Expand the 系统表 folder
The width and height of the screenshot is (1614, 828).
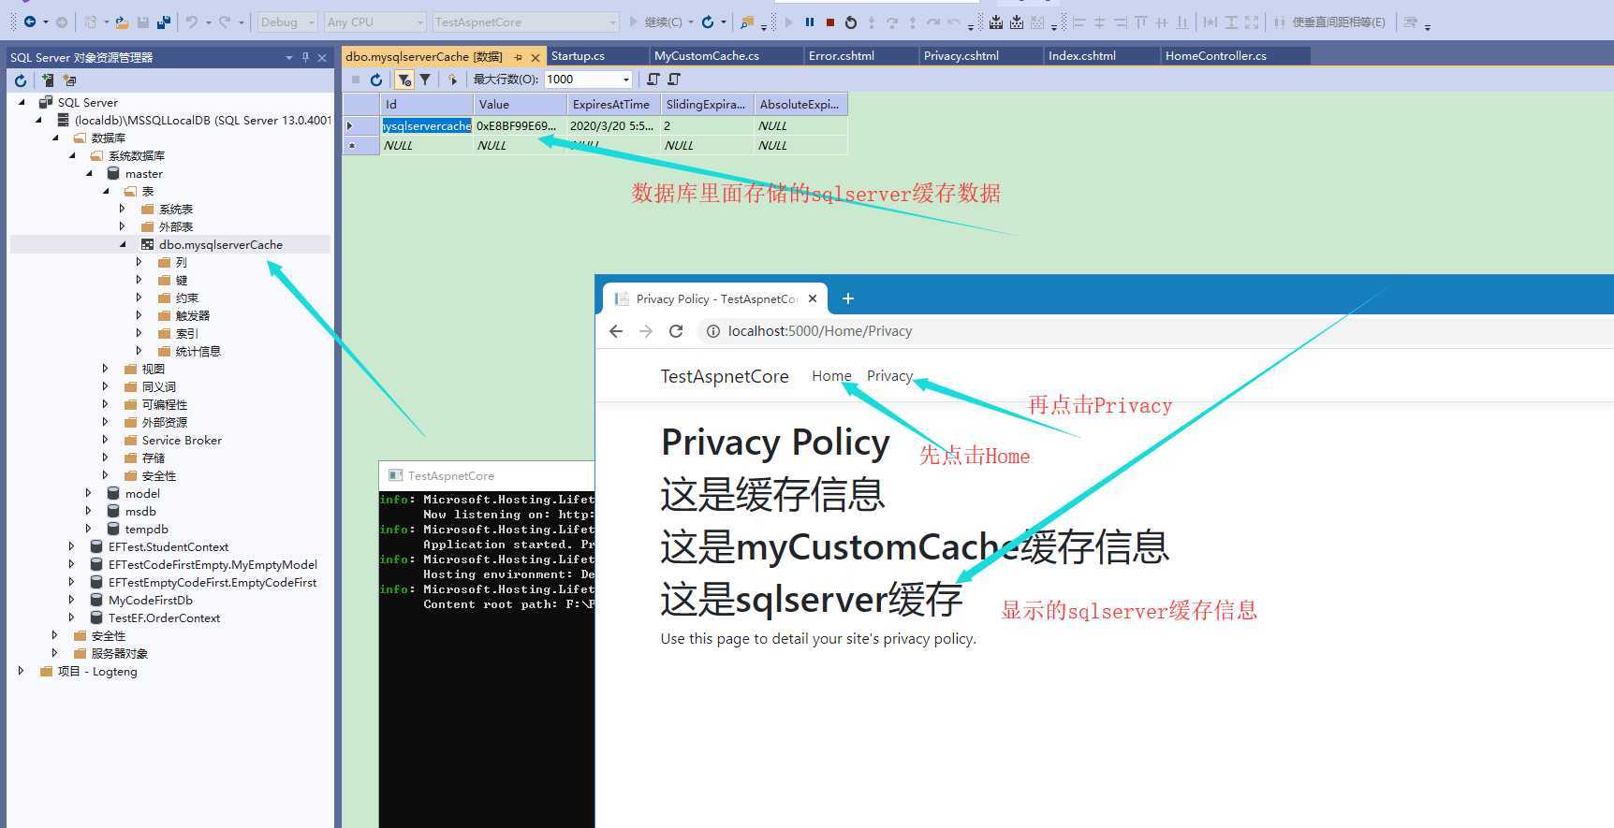(x=123, y=209)
